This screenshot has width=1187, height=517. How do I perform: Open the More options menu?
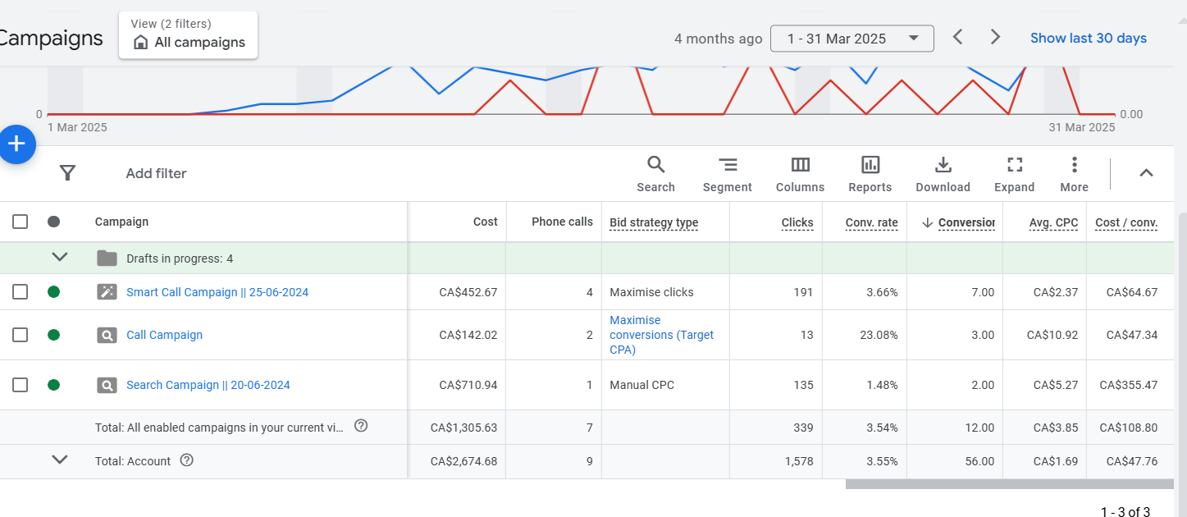1074,174
